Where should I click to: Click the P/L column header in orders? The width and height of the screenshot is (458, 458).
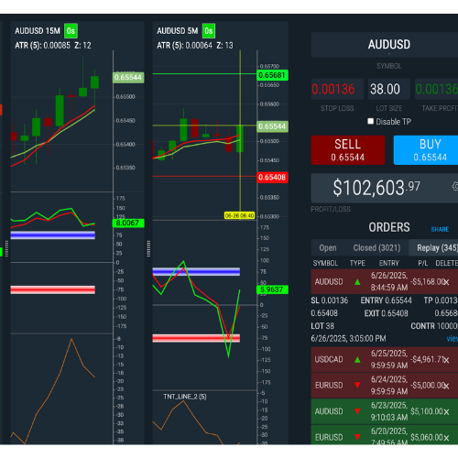[x=423, y=263]
